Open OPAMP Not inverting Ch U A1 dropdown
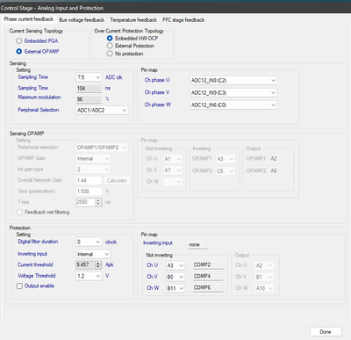351x340 pixels. (173, 159)
